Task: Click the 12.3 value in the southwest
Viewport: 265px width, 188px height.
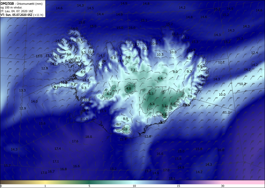Action: [x=84, y=119]
